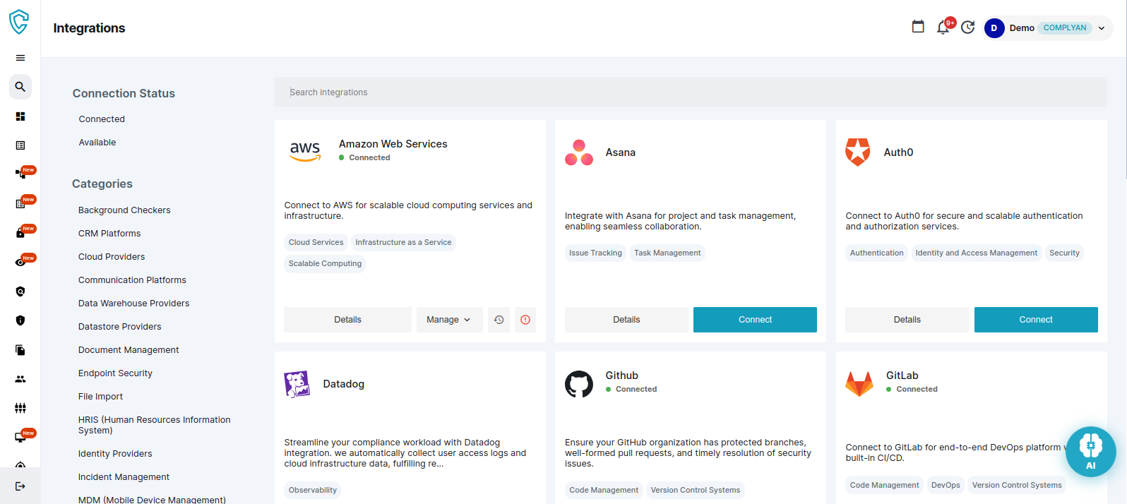Click the GitLab fox logo
This screenshot has height=504, width=1127.
859,384
